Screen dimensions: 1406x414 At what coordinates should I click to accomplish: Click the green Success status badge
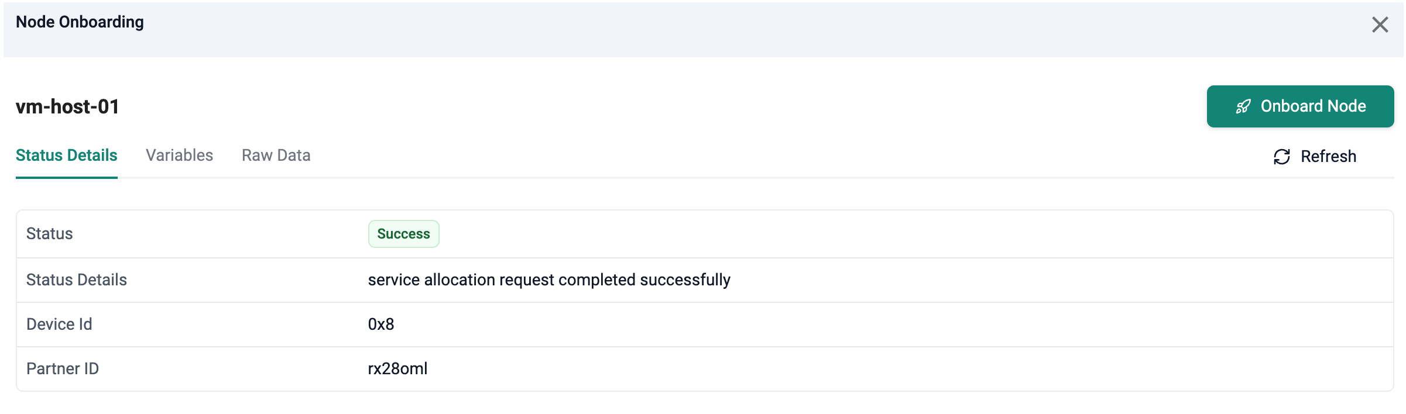403,234
